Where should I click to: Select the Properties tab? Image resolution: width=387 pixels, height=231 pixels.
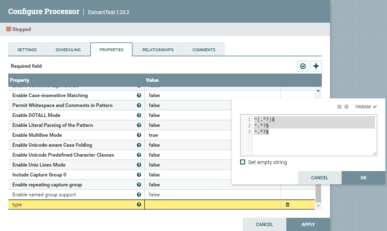point(111,50)
